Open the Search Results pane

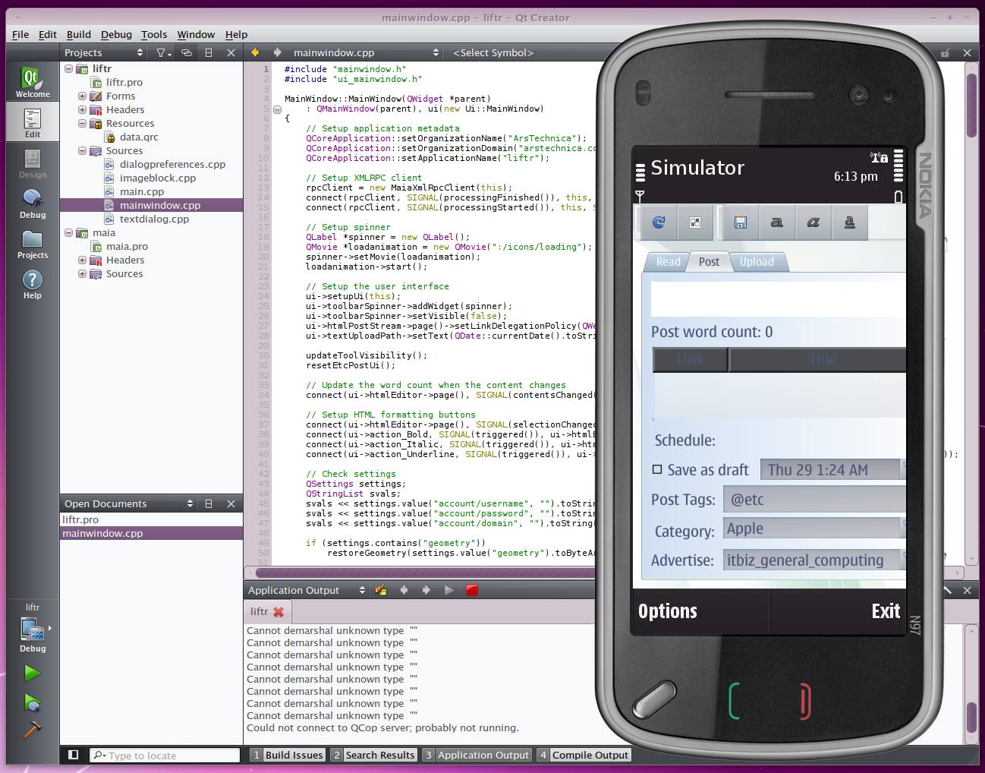pos(374,755)
